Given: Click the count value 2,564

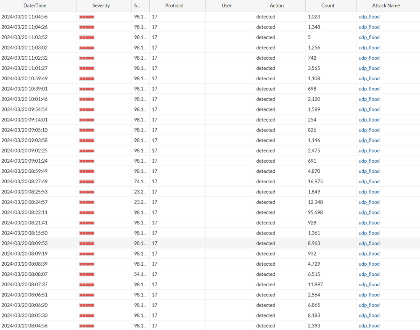Looking at the screenshot, I should 314,295.
